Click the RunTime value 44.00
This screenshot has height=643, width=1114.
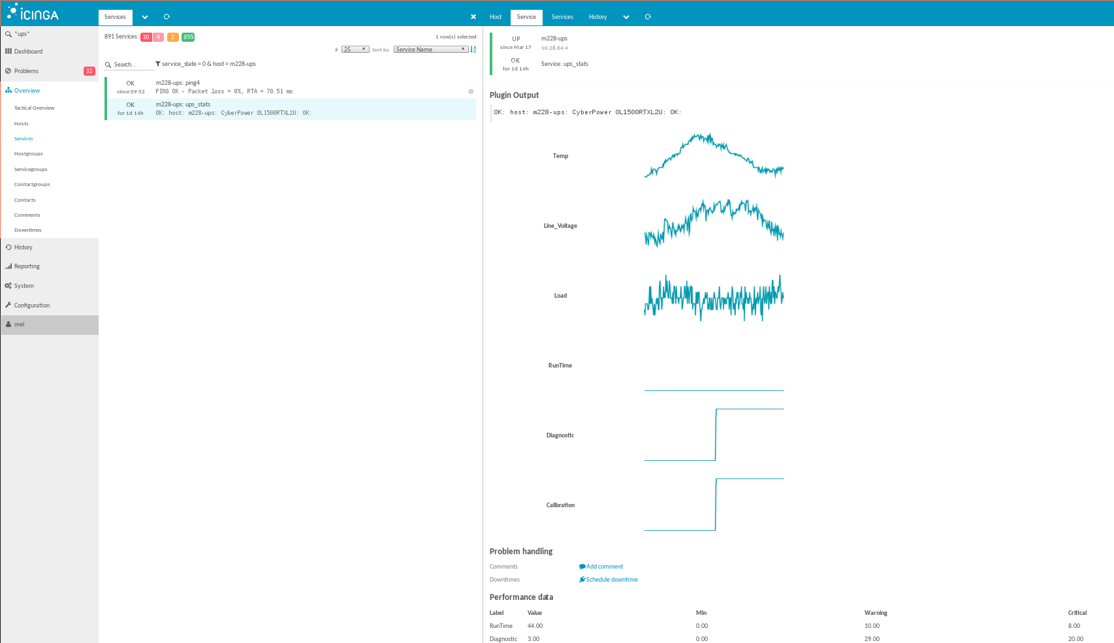[x=535, y=626]
